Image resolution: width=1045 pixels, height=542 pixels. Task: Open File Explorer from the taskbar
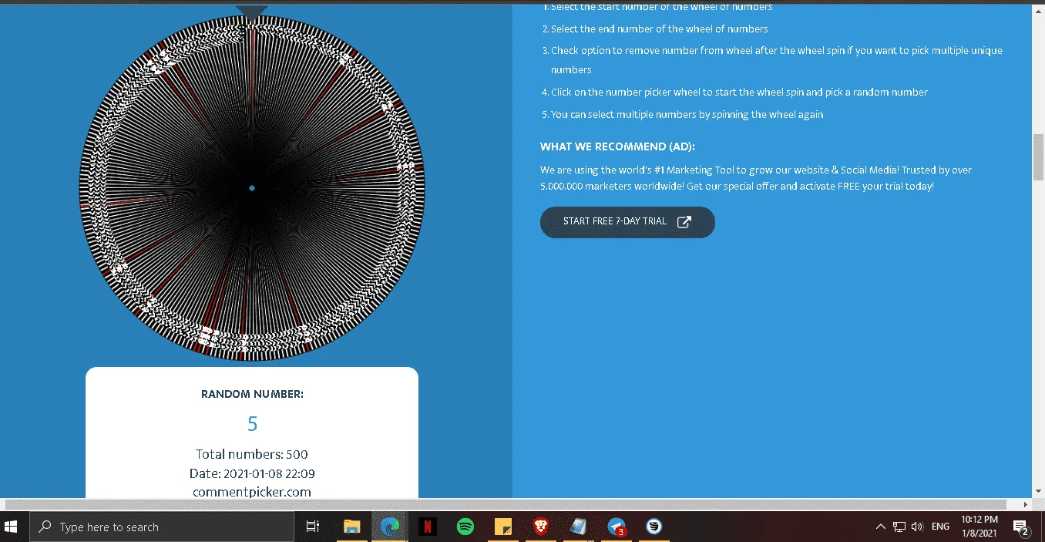(351, 527)
